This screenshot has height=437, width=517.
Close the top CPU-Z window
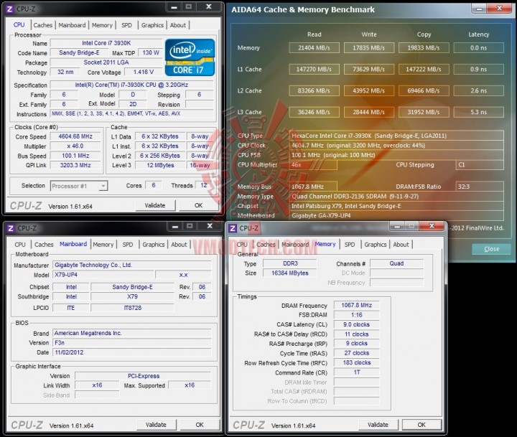pyautogui.click(x=209, y=7)
